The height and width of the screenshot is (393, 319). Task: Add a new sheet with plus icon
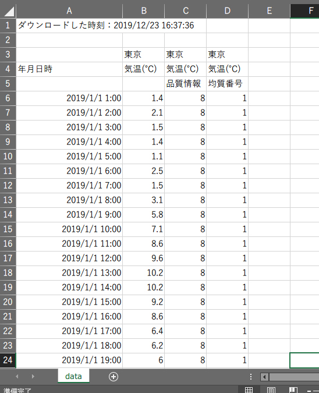tap(114, 377)
